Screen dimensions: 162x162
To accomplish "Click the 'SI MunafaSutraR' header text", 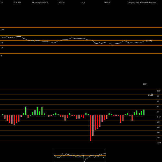I will click(40, 3).
